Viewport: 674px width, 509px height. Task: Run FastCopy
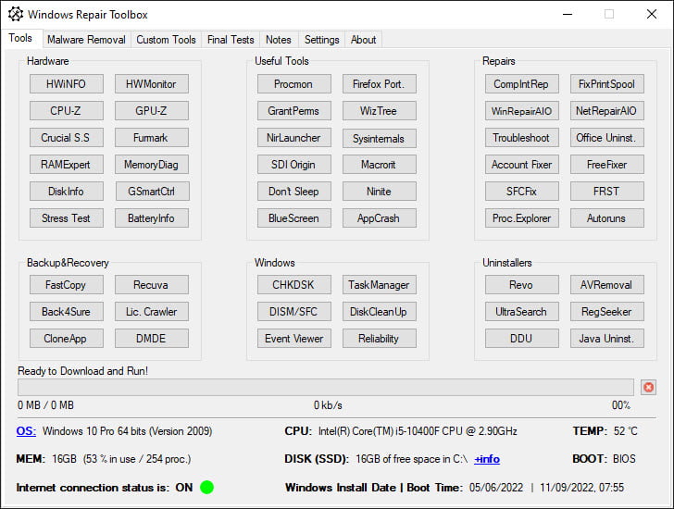67,285
